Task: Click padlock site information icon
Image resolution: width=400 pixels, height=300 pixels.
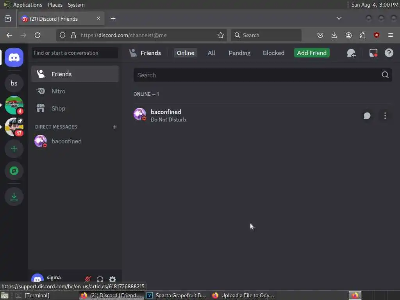Action: tap(73, 35)
